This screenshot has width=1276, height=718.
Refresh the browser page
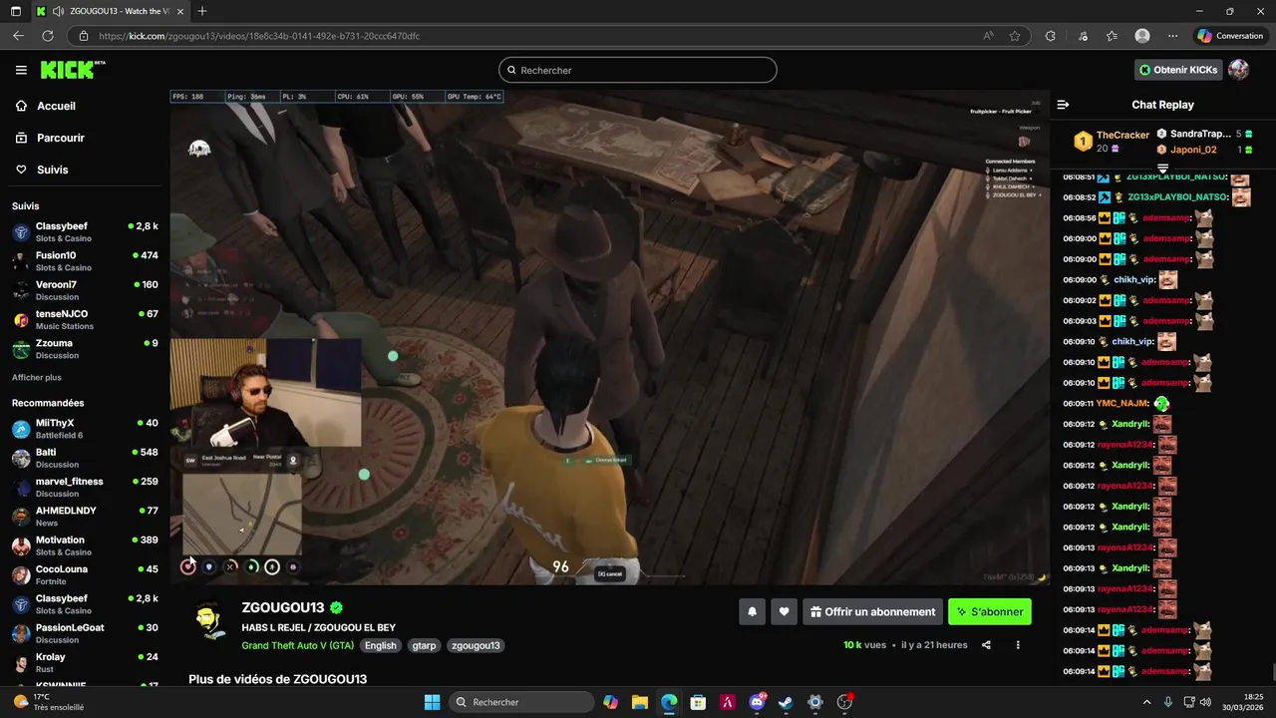(47, 36)
